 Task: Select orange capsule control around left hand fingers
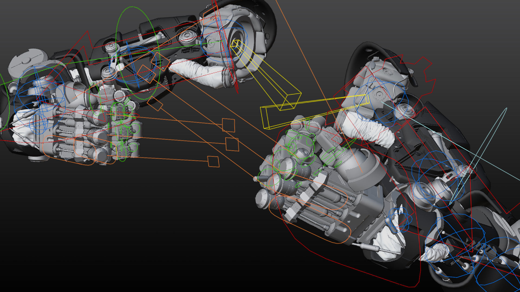click(81, 150)
